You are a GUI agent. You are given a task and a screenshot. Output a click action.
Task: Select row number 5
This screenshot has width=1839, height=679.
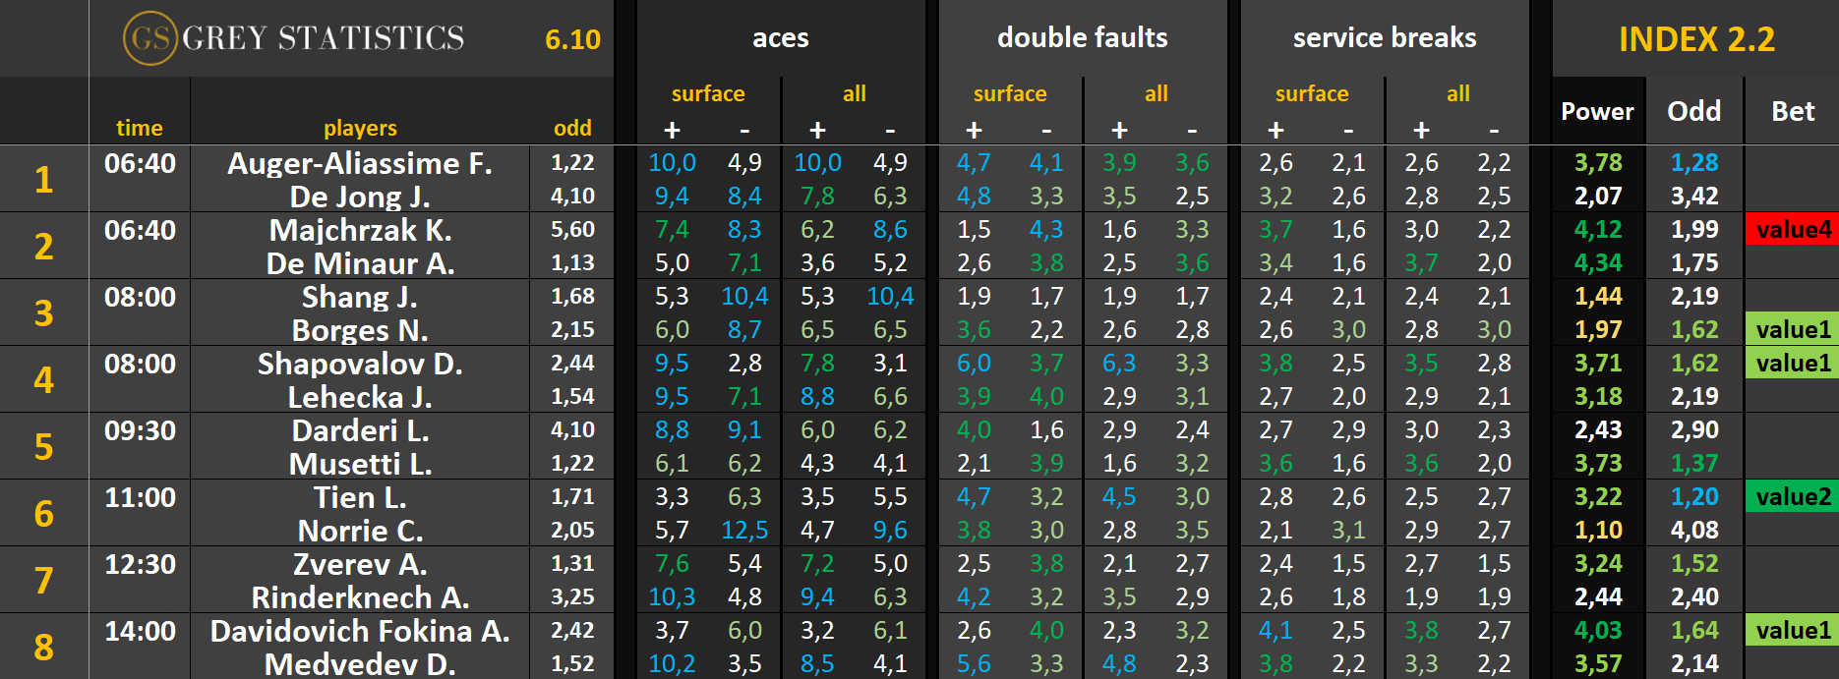click(44, 446)
